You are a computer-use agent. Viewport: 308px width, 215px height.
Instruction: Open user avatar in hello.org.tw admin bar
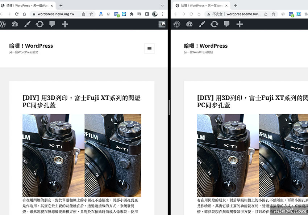tap(162, 24)
